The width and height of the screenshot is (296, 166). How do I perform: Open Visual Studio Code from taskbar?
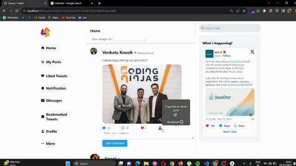pyautogui.click(x=206, y=163)
